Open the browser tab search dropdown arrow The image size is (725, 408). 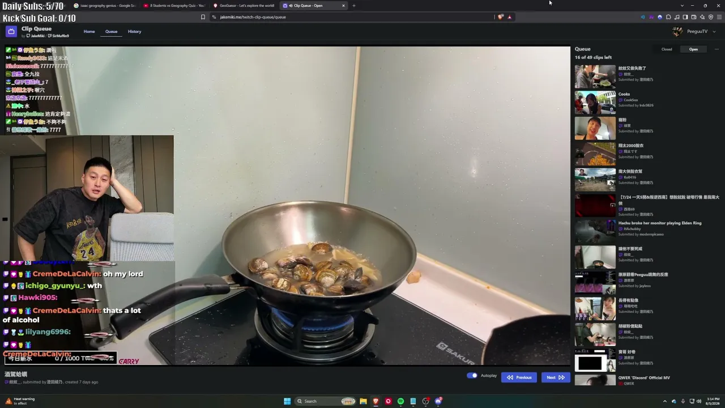683,6
